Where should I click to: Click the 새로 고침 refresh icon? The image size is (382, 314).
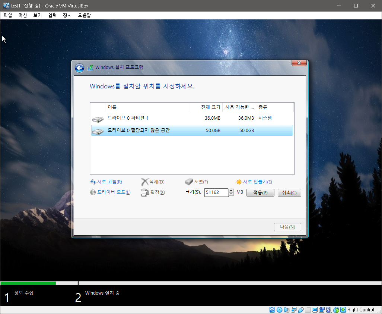[93, 182]
